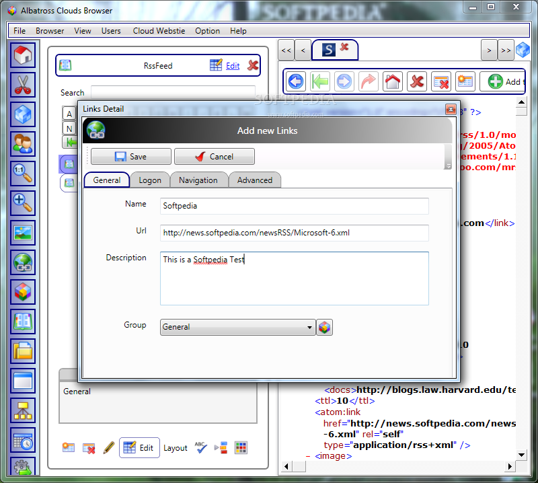Click the zoom-in magnifier icon
This screenshot has width=538, height=483.
23,203
